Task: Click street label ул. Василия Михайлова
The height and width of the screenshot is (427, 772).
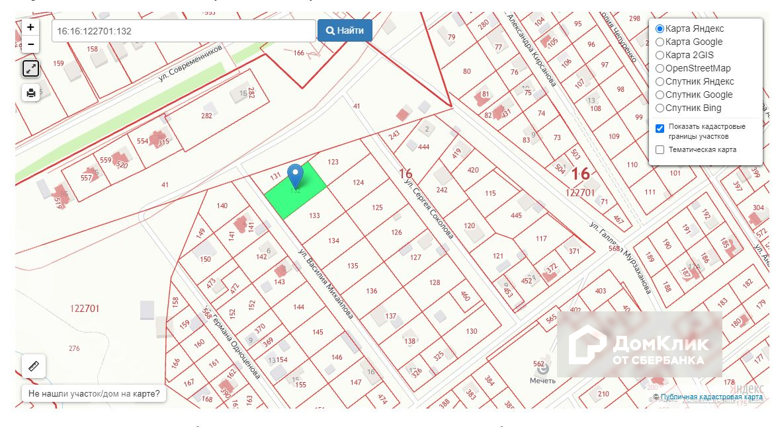Action: coord(326,284)
